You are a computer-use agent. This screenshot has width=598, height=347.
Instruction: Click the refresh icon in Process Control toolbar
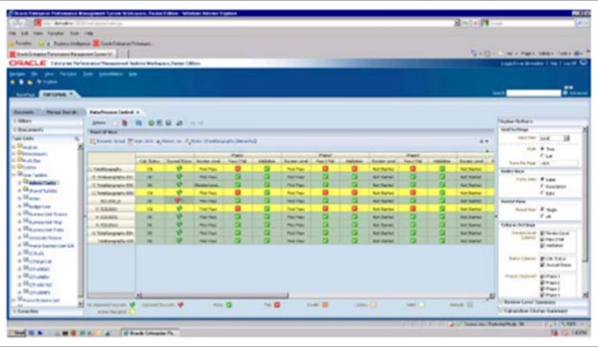click(180, 123)
